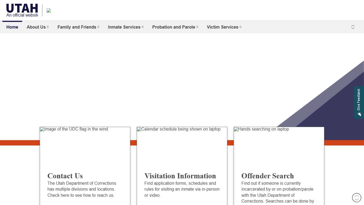Open the Probation and Parole menu
364x205 pixels.
click(175, 27)
